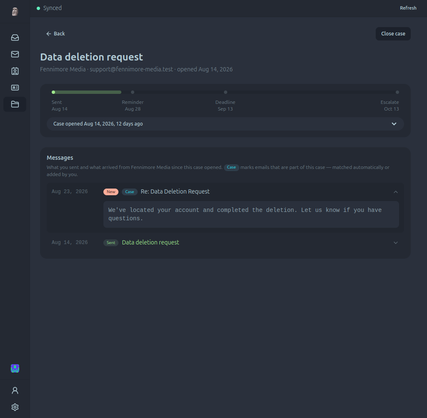Image resolution: width=427 pixels, height=418 pixels.
Task: Open the ID card icon in sidebar
Action: point(15,88)
